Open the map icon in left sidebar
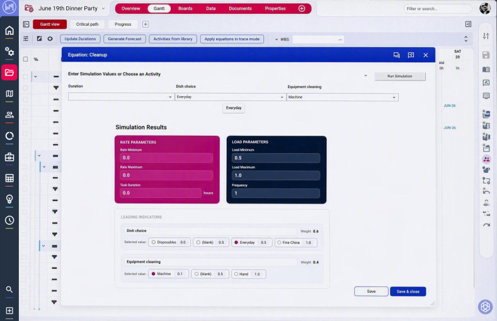Screen dimensions: 497x321 pos(9,94)
